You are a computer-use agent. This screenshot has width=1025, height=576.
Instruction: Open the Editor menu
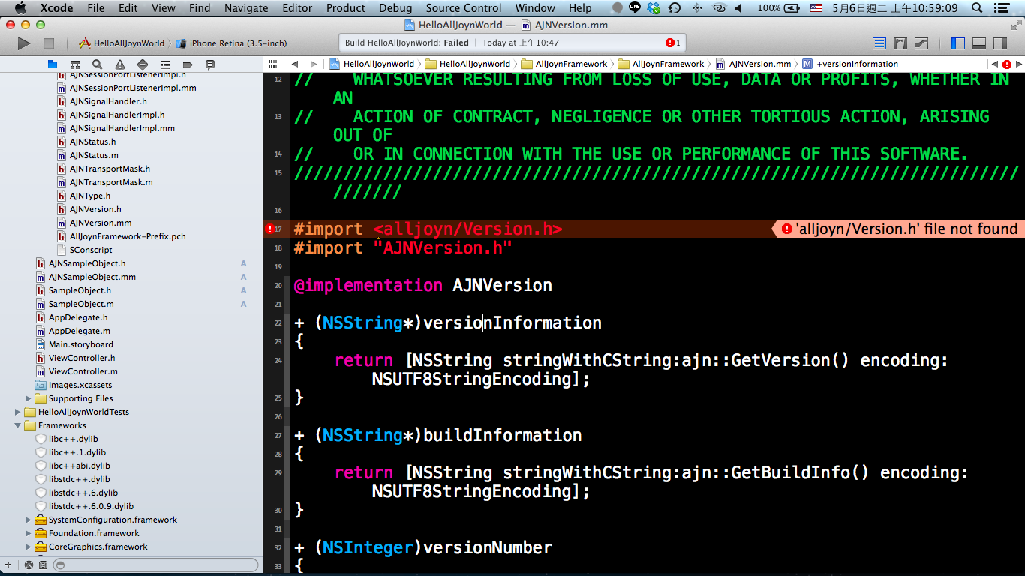click(297, 8)
